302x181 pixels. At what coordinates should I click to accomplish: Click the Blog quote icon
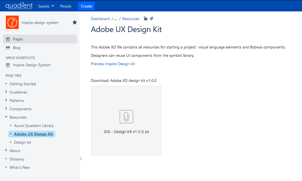pos(8,48)
